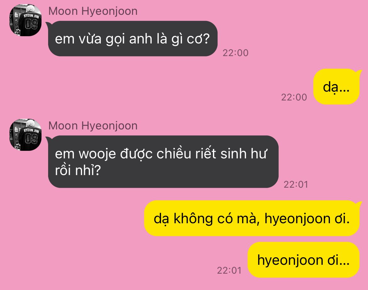Click the 22:01 timestamp beside the wooje message
This screenshot has height=290, width=368.
(x=296, y=185)
